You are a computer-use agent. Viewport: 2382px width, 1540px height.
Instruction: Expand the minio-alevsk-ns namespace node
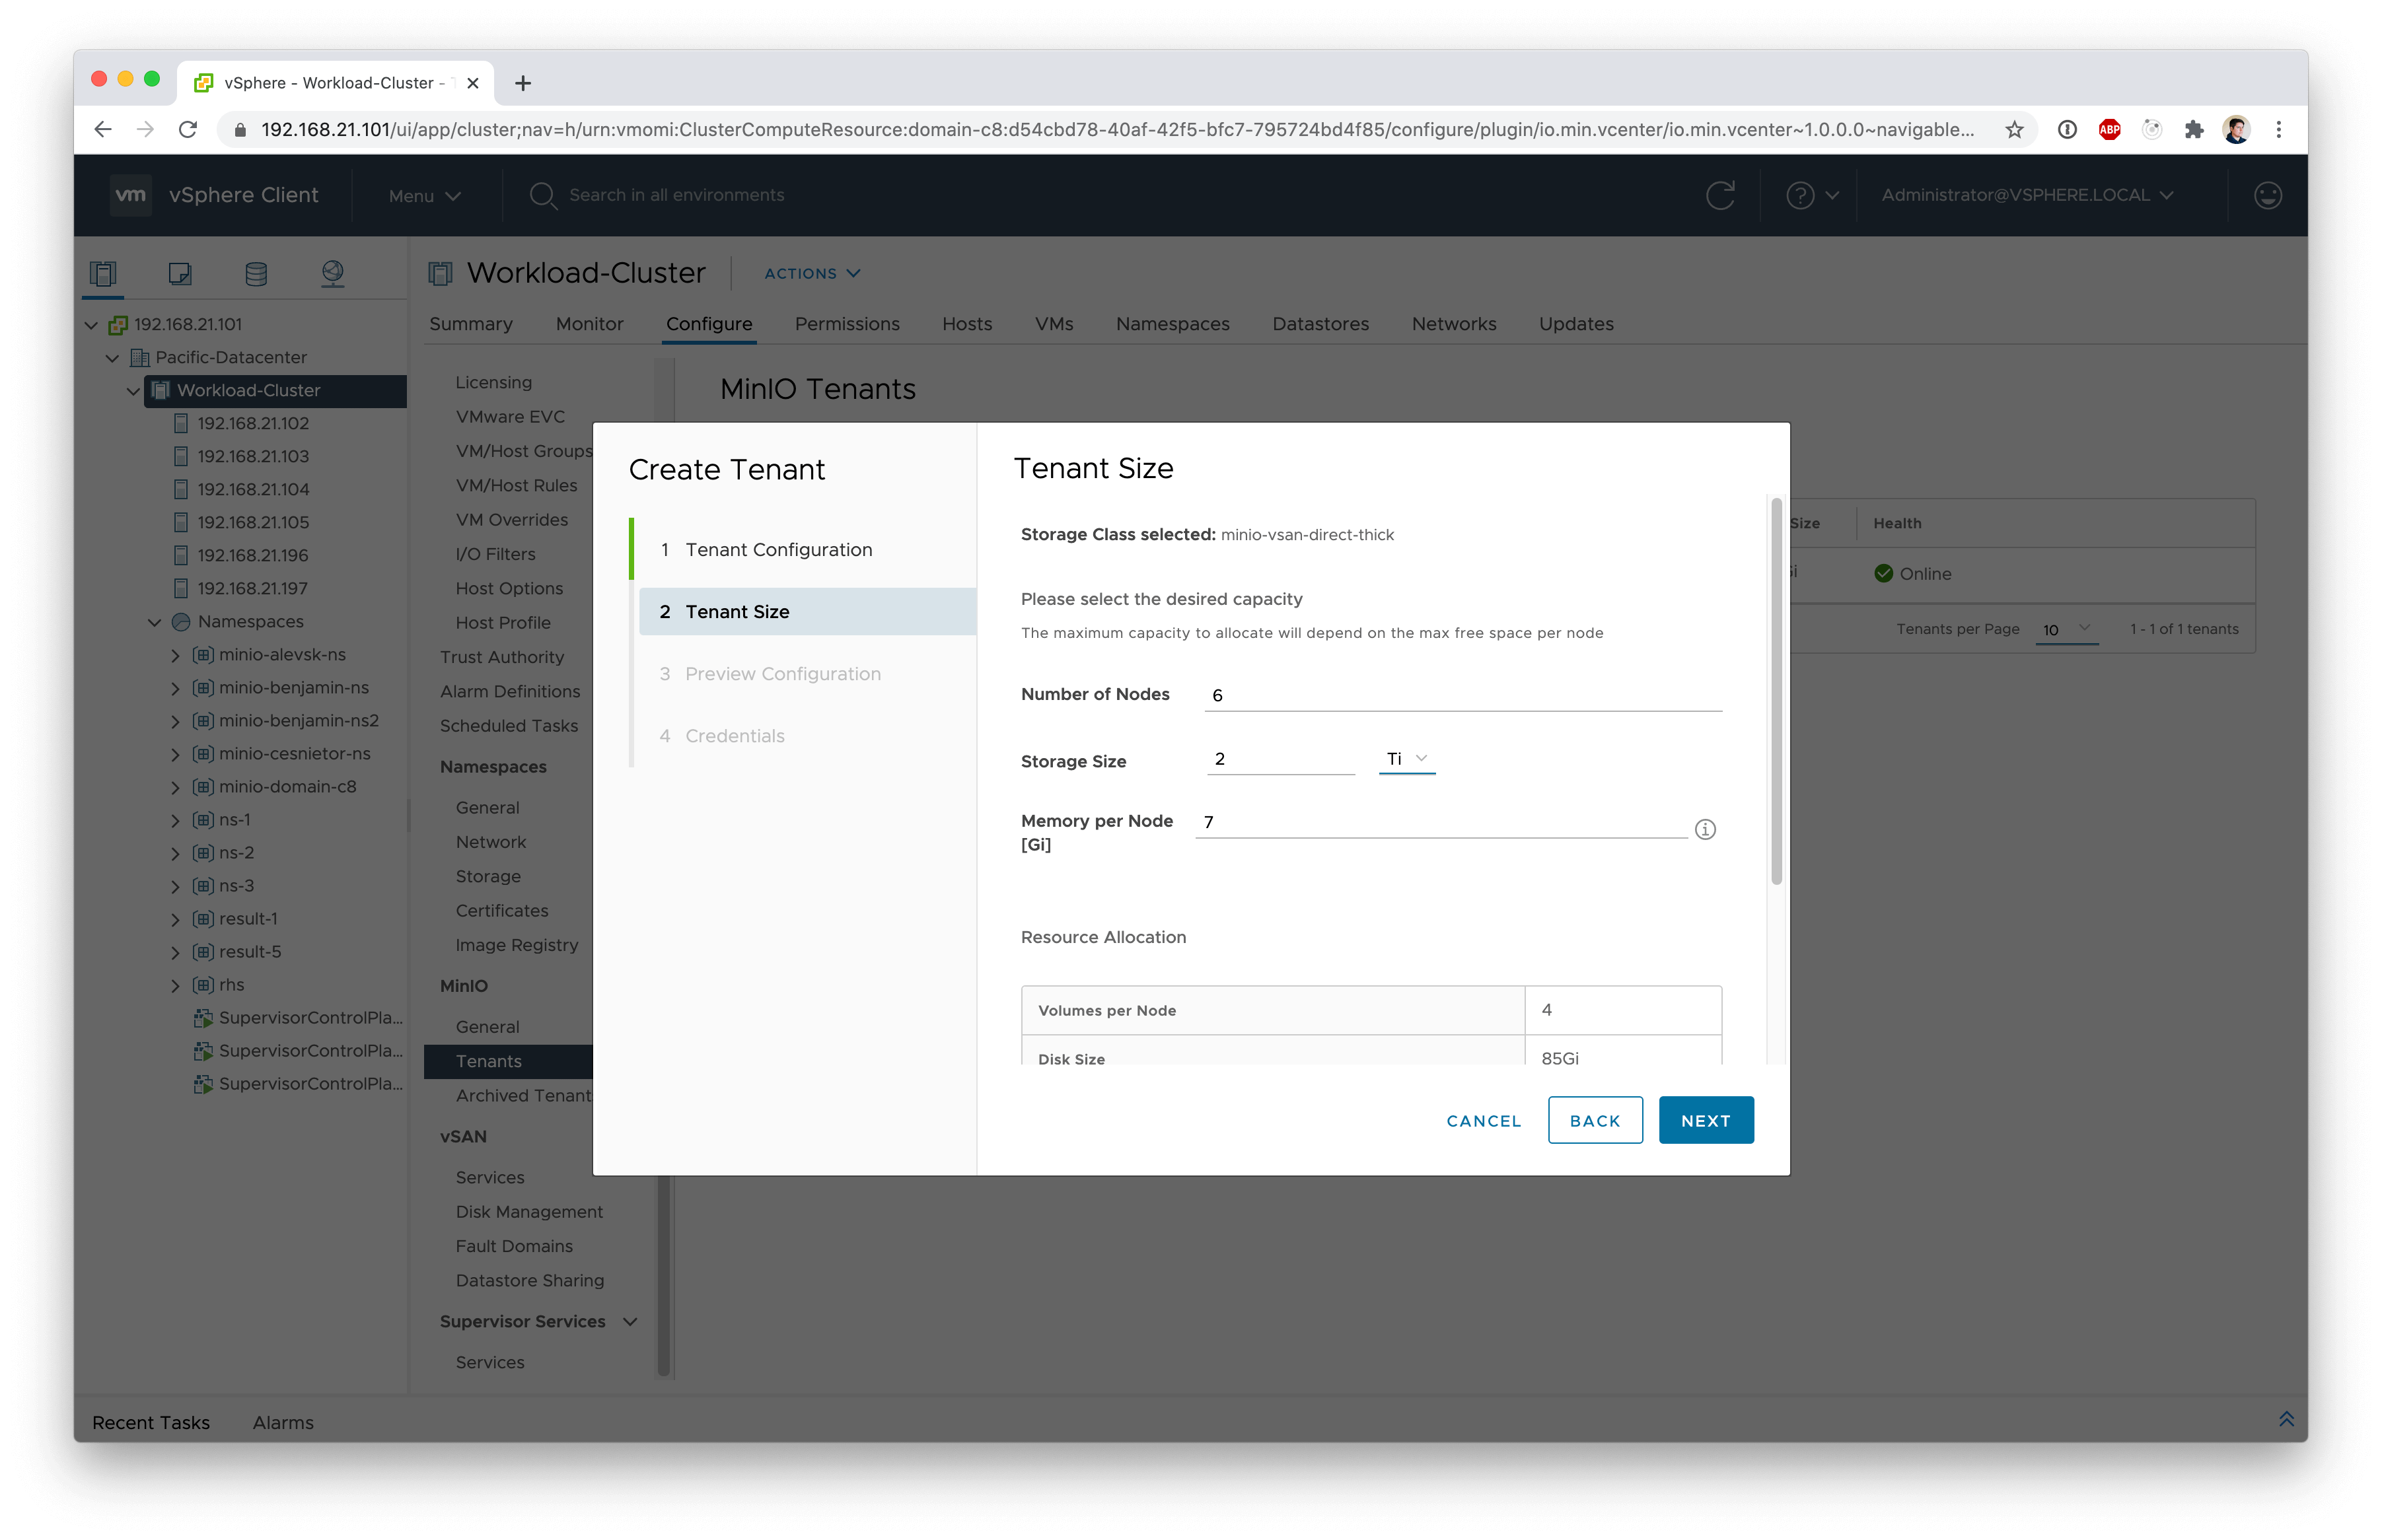175,655
